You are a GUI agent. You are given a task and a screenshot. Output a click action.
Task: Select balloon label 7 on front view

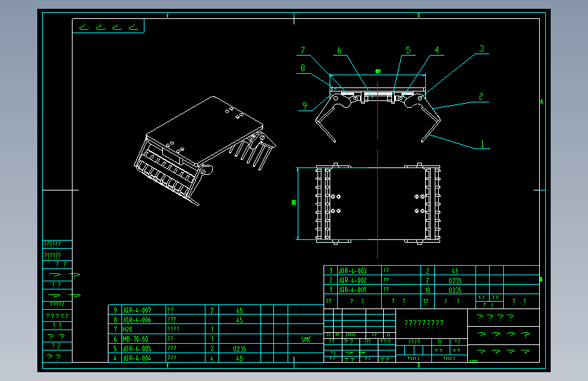[302, 50]
